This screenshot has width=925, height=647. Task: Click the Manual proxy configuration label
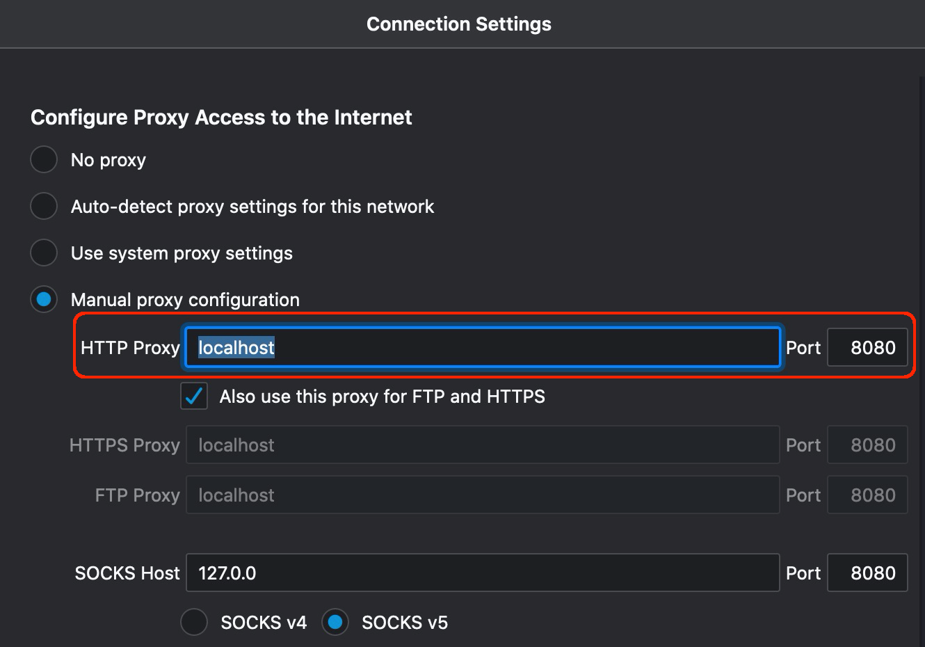(185, 300)
